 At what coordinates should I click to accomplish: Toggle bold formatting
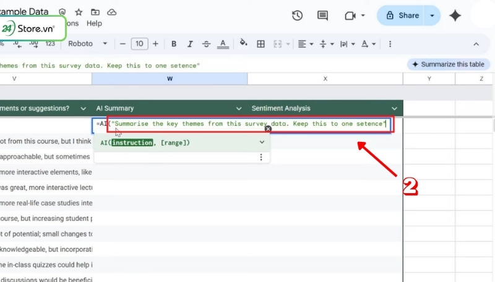[174, 44]
